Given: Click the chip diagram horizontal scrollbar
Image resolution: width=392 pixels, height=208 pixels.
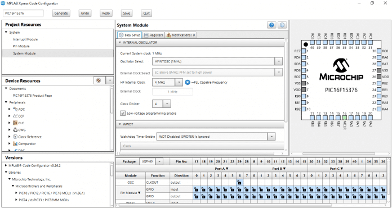Looking at the screenshot, I should coord(338,153).
